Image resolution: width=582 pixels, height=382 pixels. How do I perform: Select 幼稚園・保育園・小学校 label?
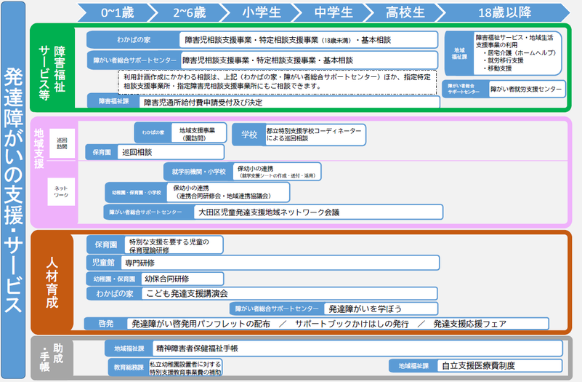pyautogui.click(x=136, y=193)
